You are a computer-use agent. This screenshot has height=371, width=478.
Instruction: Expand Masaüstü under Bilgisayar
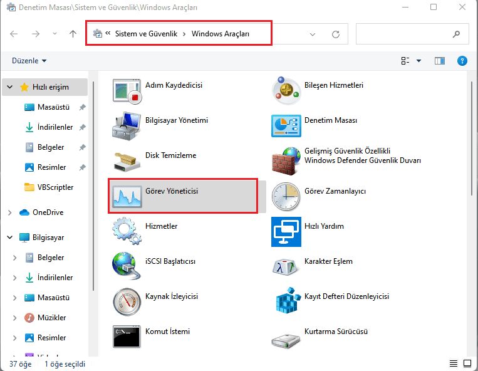tap(14, 298)
